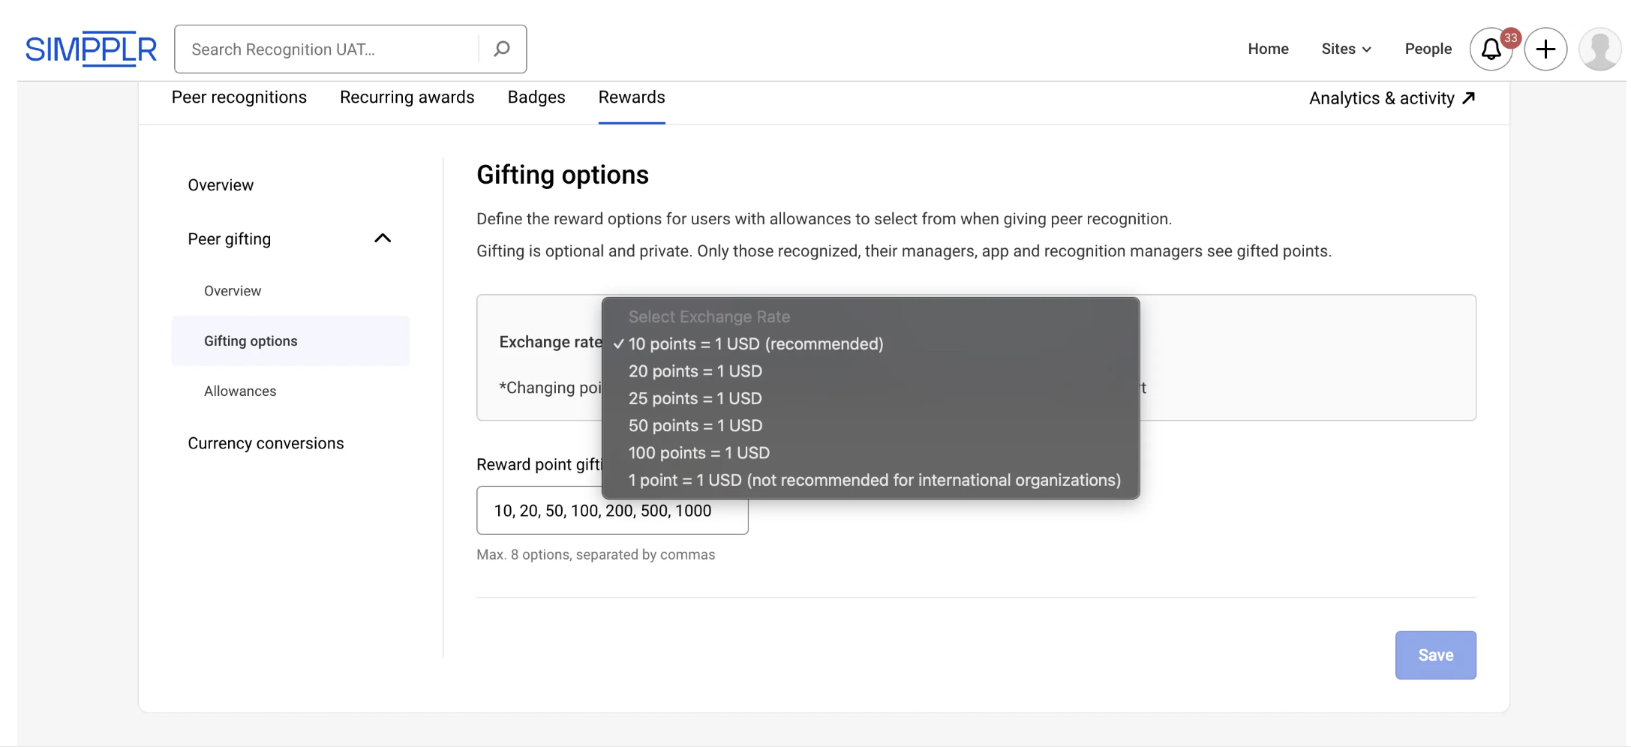1631x747 pixels.
Task: Switch to the Badges tab
Action: point(536,97)
